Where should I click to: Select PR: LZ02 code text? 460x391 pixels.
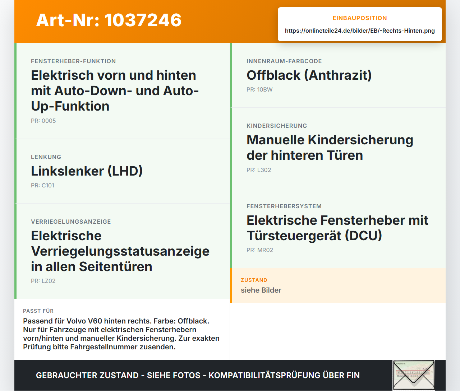click(43, 281)
